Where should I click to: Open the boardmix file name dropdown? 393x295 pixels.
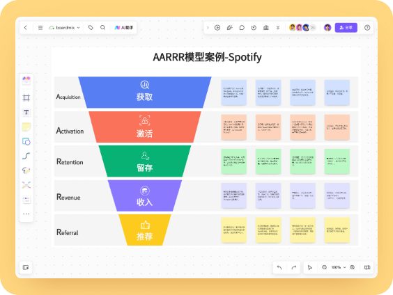[65, 28]
